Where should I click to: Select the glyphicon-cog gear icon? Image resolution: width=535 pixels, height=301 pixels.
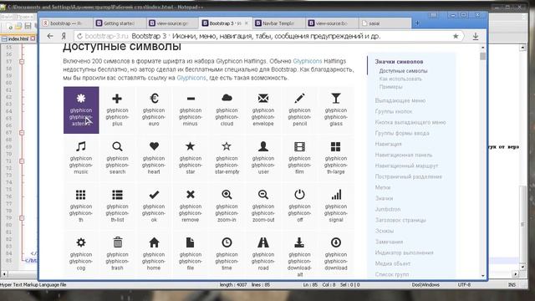click(x=81, y=242)
